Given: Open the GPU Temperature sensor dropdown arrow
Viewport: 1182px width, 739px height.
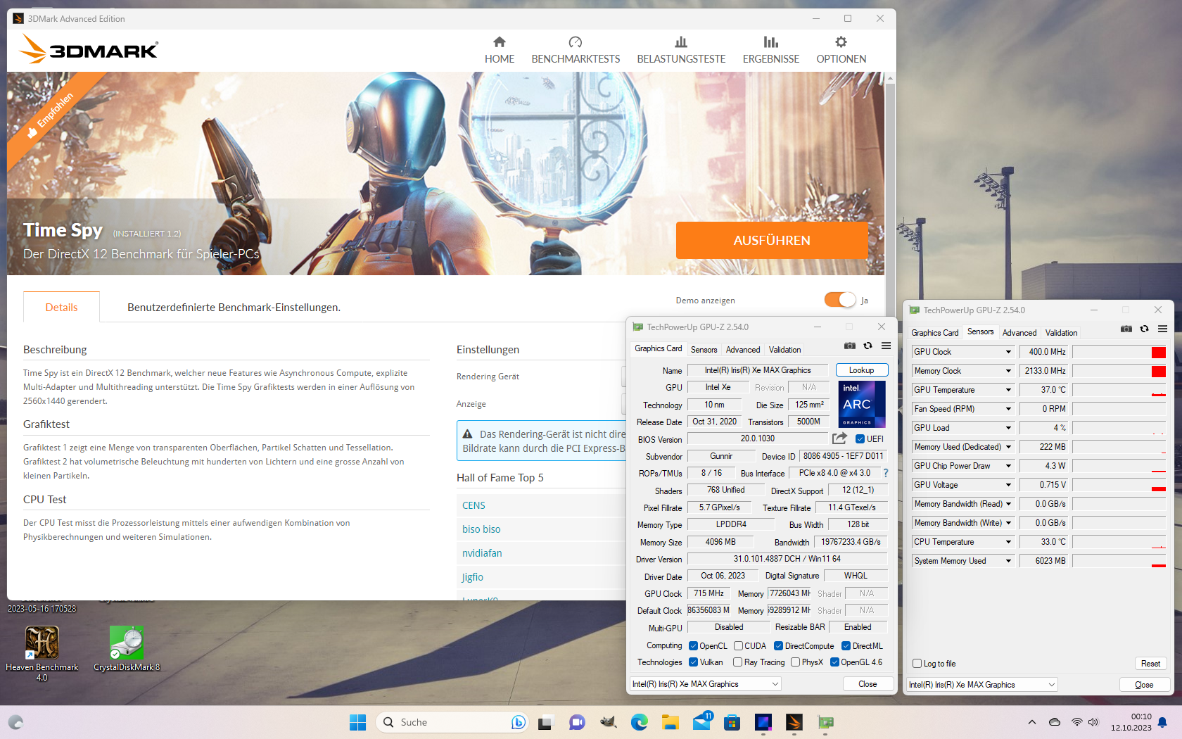Looking at the screenshot, I should (x=1008, y=390).
